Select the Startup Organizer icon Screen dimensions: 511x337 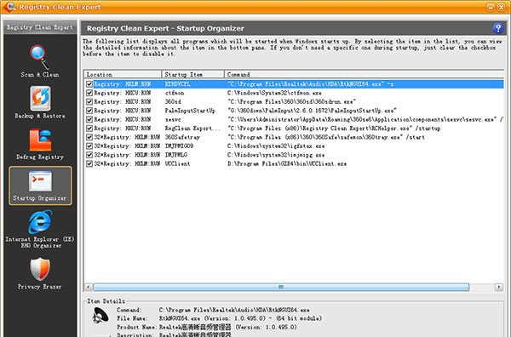pyautogui.click(x=40, y=186)
